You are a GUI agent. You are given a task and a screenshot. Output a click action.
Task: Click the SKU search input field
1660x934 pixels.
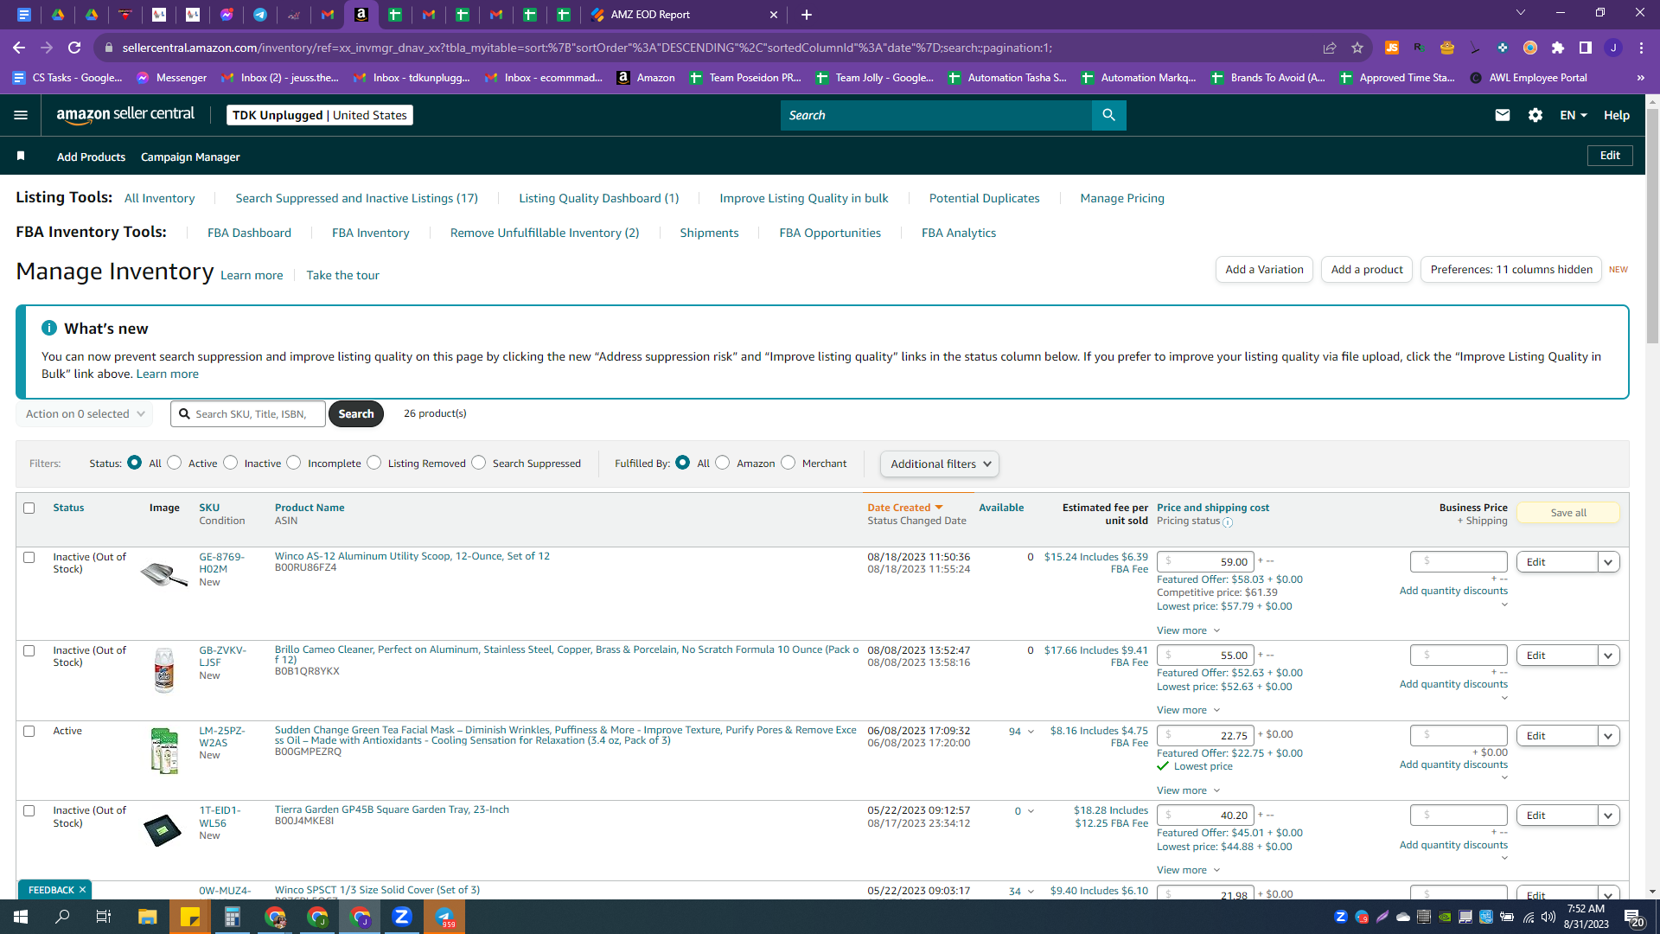point(248,414)
